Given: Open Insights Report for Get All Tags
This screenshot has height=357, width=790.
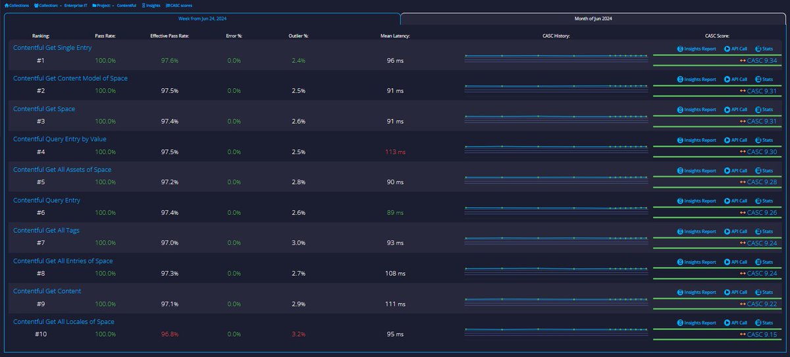Looking at the screenshot, I should (x=697, y=231).
